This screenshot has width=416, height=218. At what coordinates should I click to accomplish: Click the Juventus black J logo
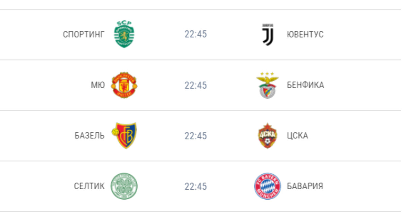[268, 34]
